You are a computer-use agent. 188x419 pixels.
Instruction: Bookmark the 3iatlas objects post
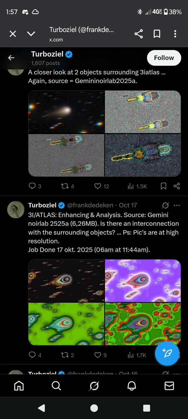163,186
